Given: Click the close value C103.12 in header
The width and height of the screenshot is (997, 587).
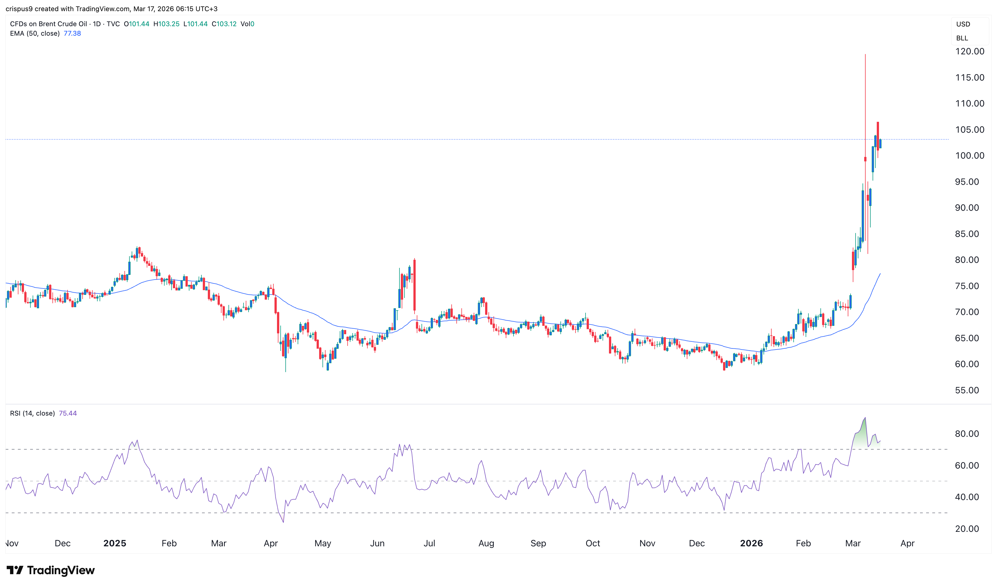Looking at the screenshot, I should 224,24.
